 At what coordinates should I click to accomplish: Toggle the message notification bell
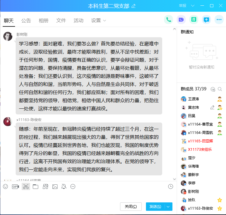click(x=64, y=186)
